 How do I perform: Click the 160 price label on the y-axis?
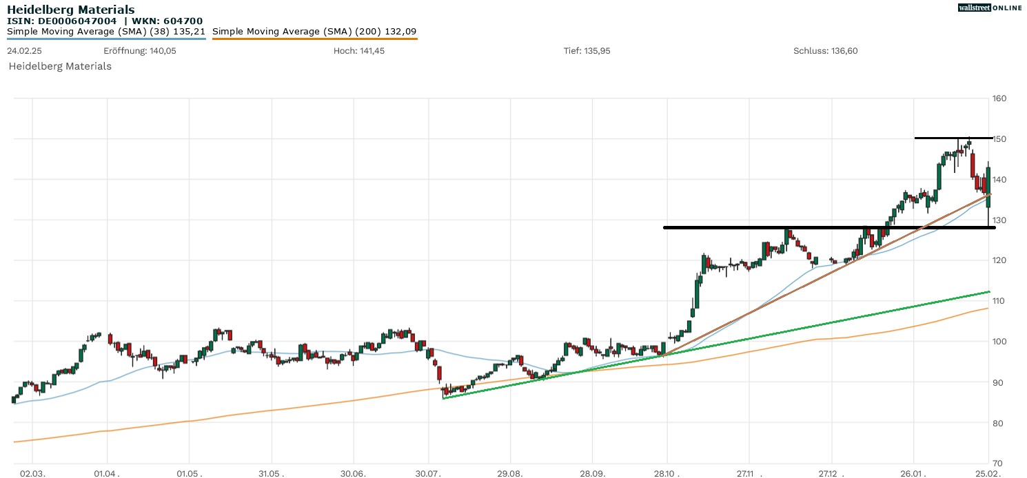coord(999,98)
